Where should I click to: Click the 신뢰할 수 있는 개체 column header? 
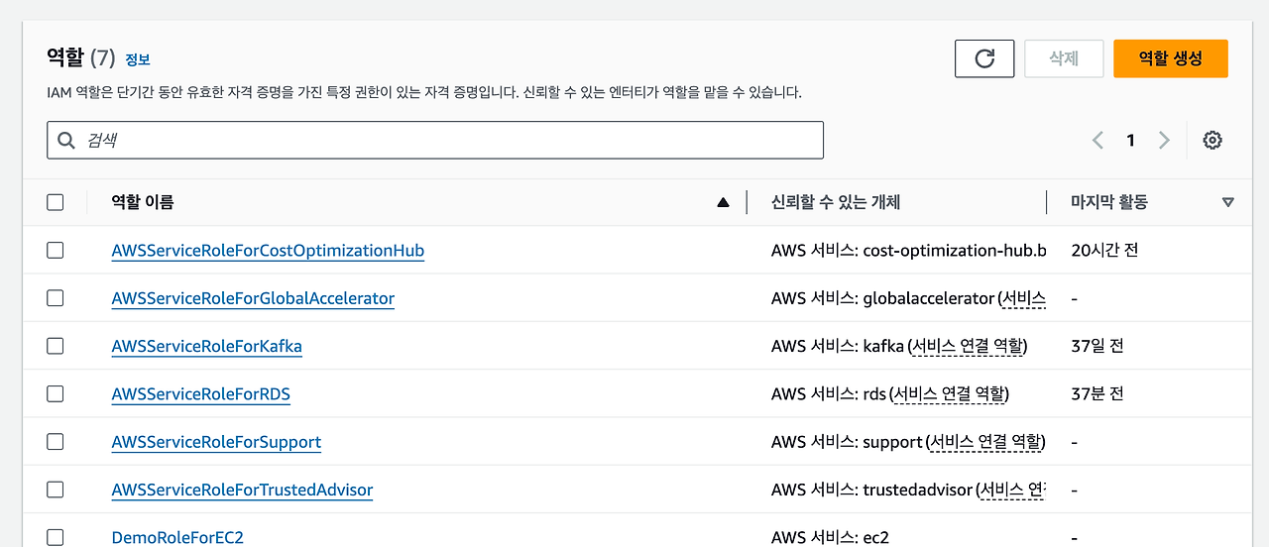click(x=836, y=202)
